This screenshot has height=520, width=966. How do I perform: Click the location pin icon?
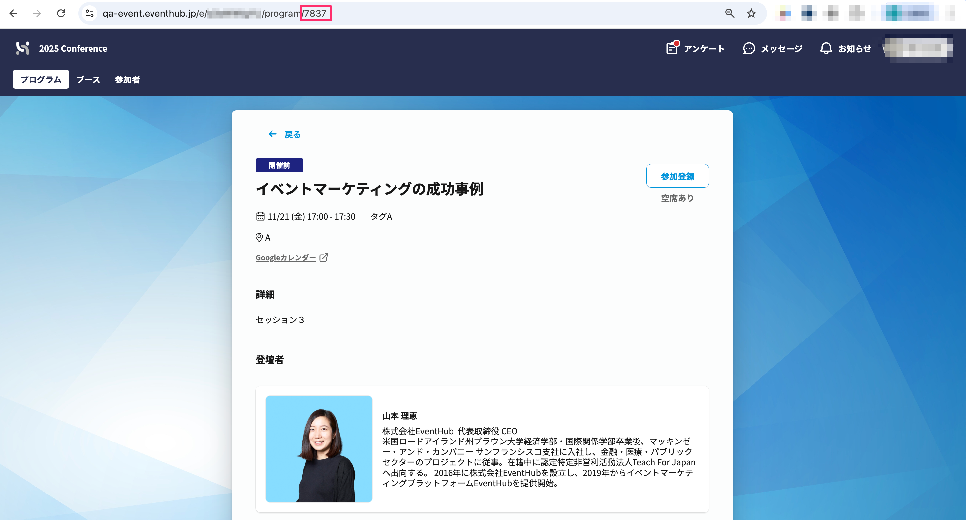click(x=259, y=237)
